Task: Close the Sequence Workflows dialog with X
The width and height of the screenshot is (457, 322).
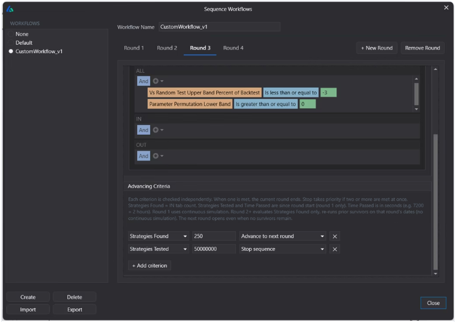Action: click(446, 7)
